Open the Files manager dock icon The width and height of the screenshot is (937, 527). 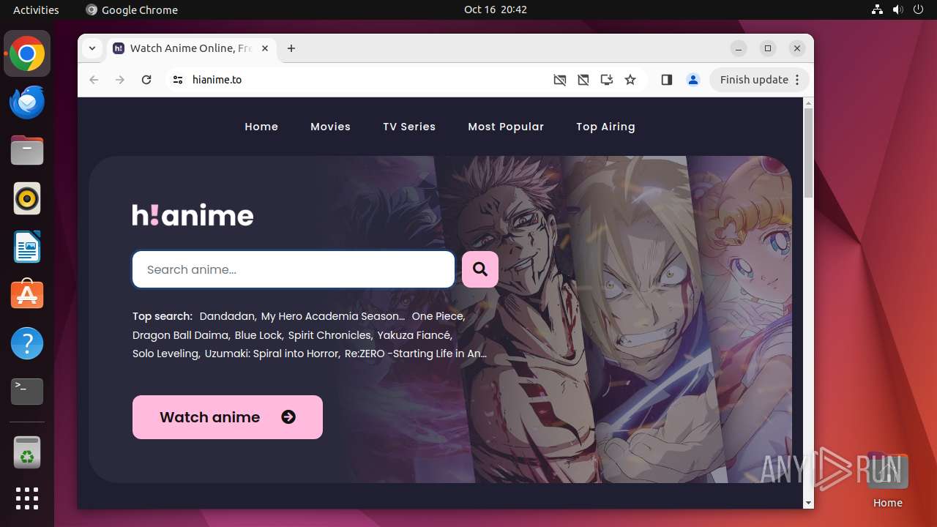coord(27,150)
